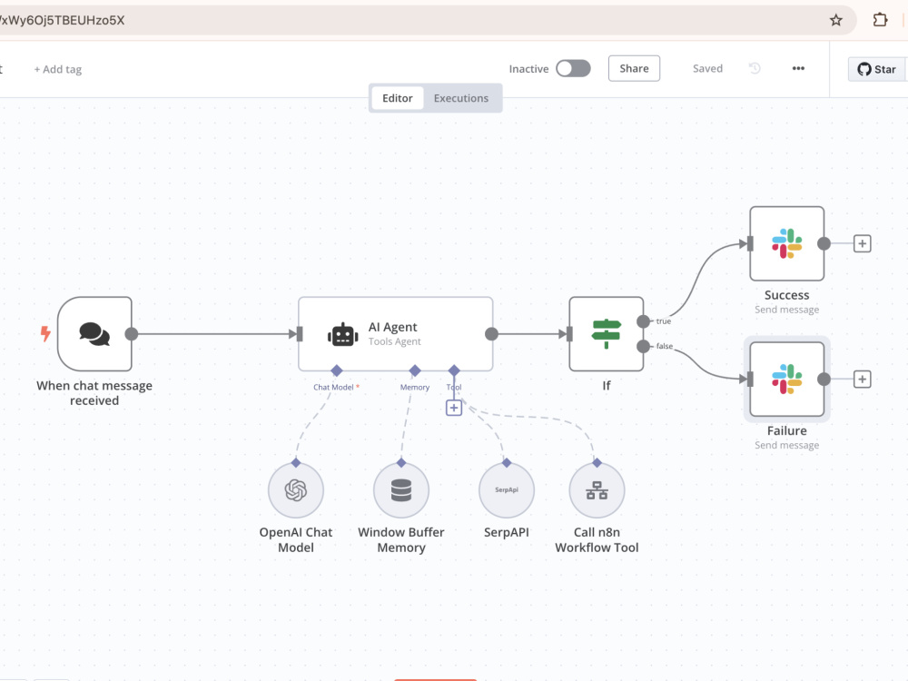The width and height of the screenshot is (908, 681).
Task: Click 'Send message' under Success
Action: (786, 310)
